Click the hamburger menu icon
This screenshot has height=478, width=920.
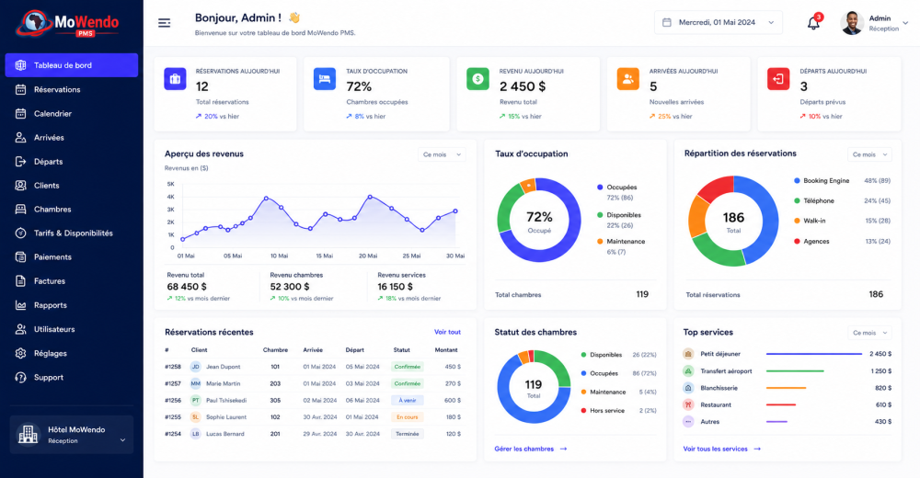(165, 23)
